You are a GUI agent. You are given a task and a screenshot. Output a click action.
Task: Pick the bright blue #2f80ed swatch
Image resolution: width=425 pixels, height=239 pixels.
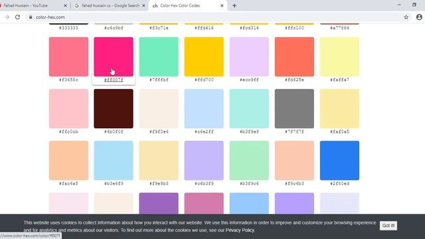tap(339, 161)
